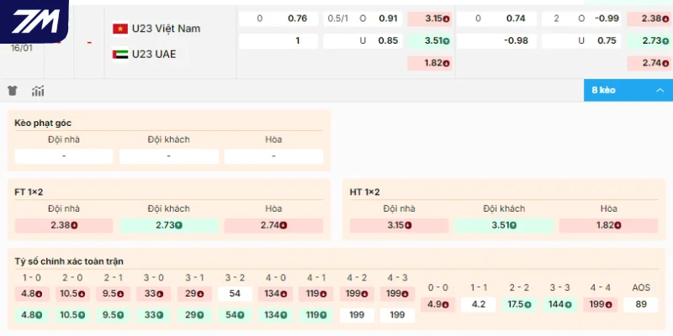Open the jersey lineup icon
673x336 pixels.
point(13,91)
